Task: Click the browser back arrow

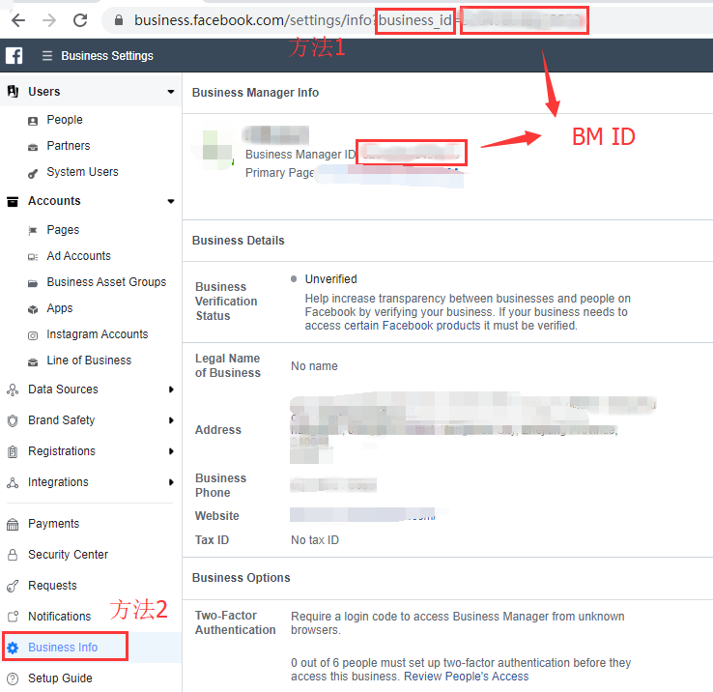Action: [18, 20]
